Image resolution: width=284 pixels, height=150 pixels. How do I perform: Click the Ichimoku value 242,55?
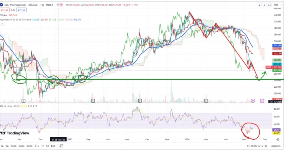(77, 19)
